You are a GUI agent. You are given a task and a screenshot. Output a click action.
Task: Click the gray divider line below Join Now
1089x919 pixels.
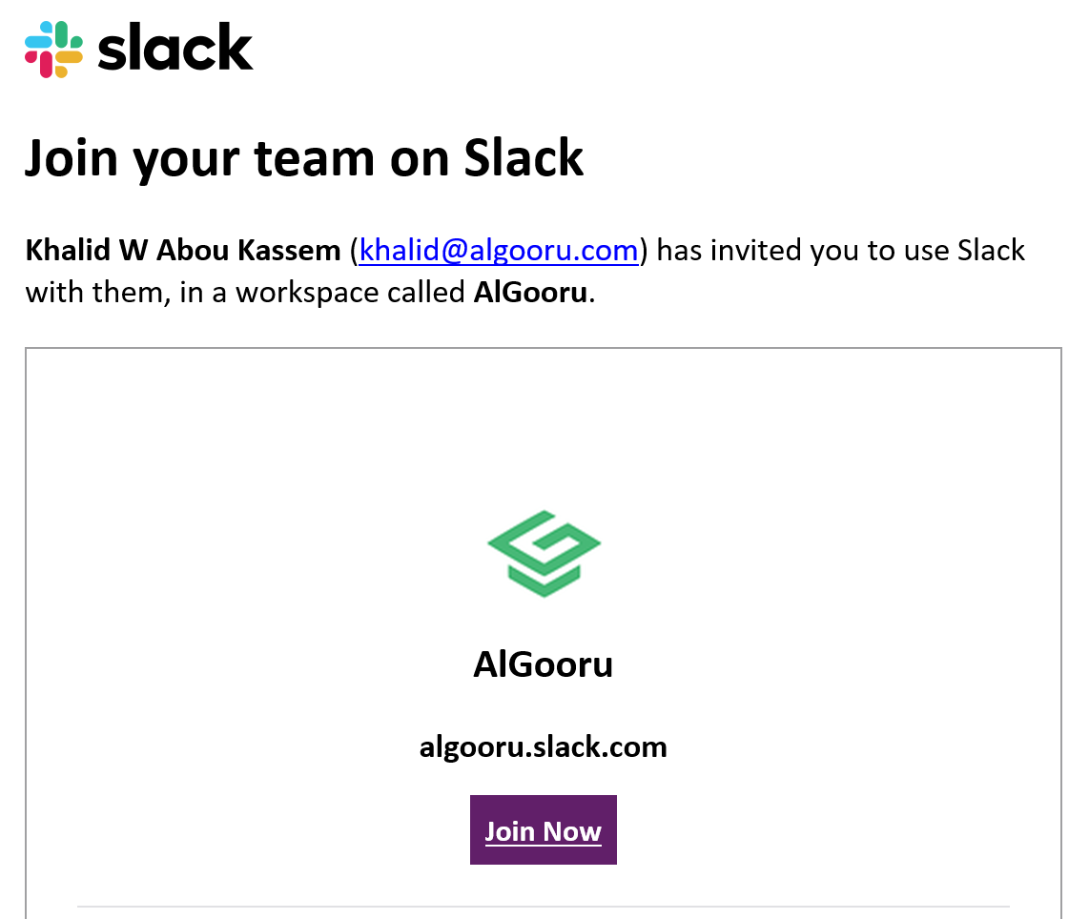pos(544,906)
